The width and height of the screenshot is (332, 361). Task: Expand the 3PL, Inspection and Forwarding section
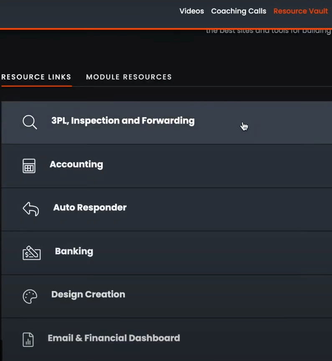[167, 123]
